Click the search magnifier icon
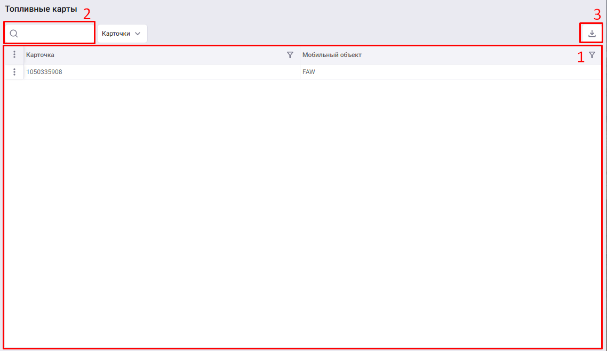This screenshot has width=607, height=351. coord(14,34)
